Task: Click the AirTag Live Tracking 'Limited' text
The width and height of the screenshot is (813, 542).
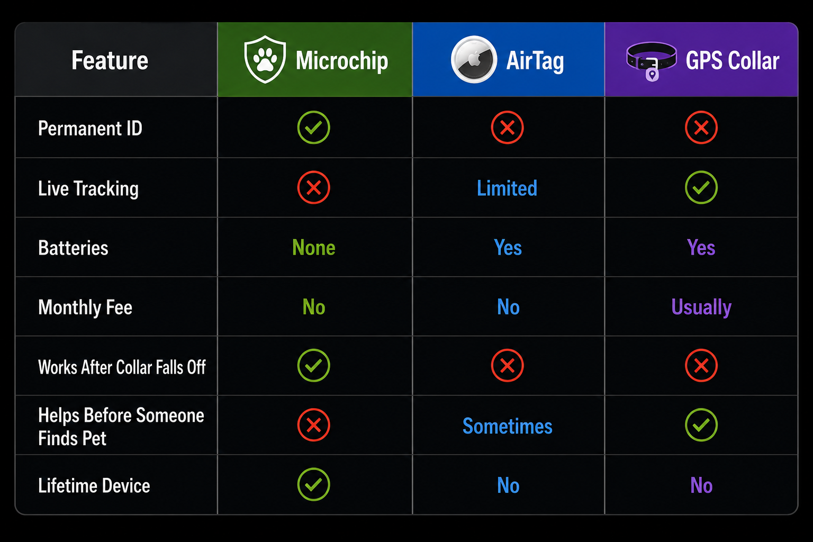Action: click(507, 188)
